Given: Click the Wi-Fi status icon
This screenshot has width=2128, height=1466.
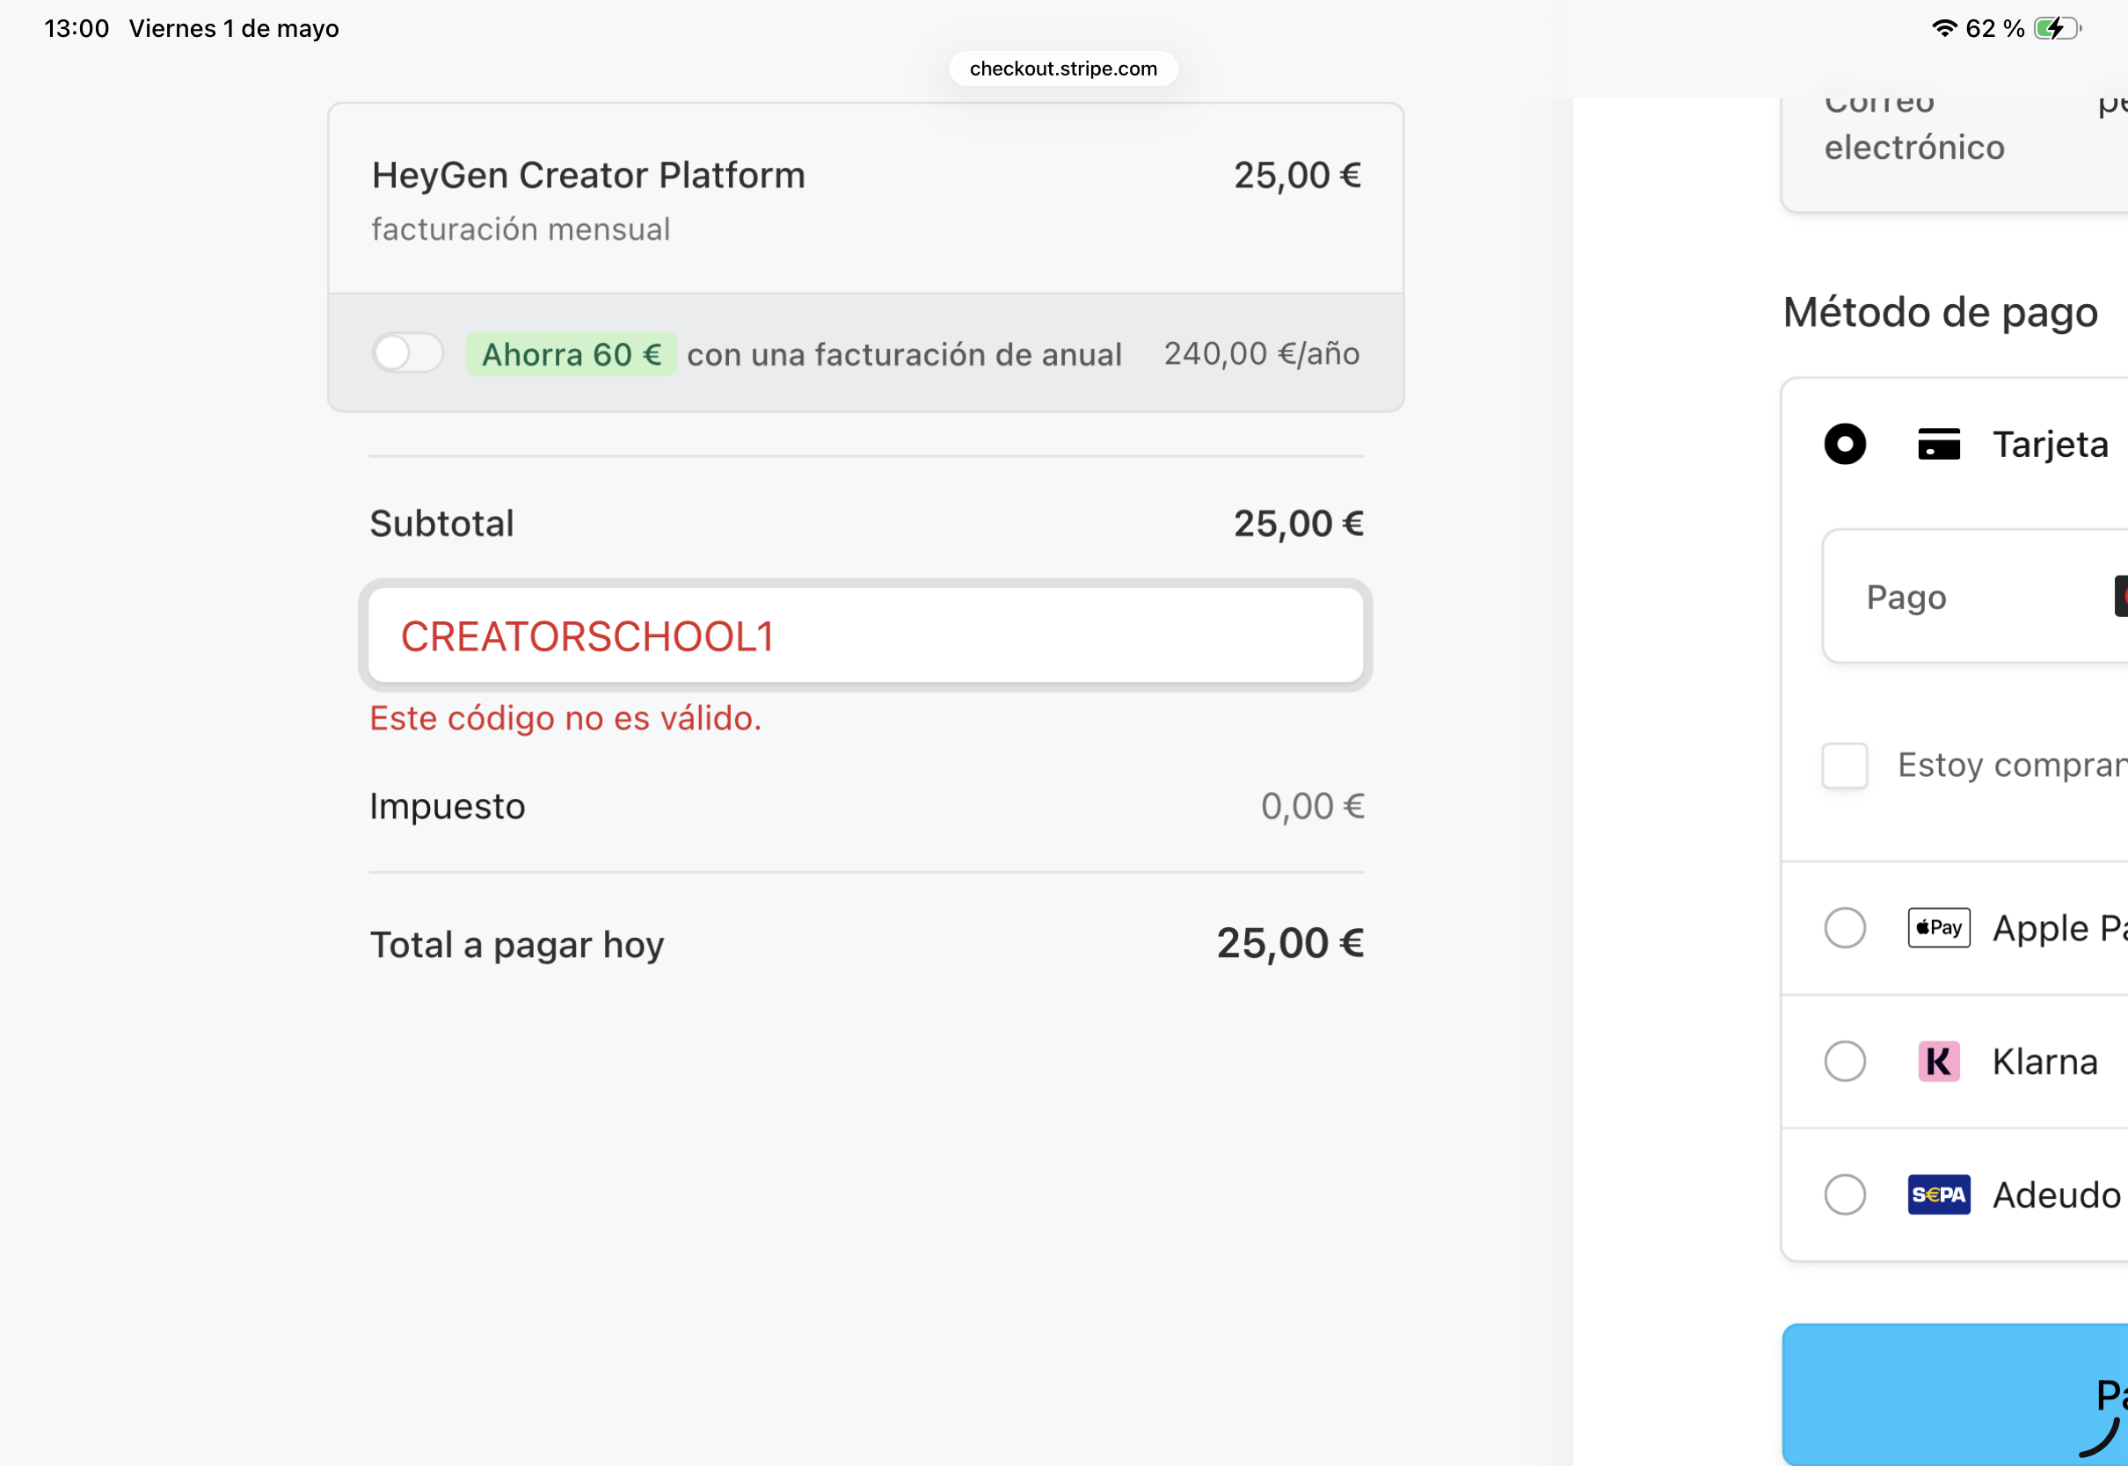Looking at the screenshot, I should pos(1943,28).
